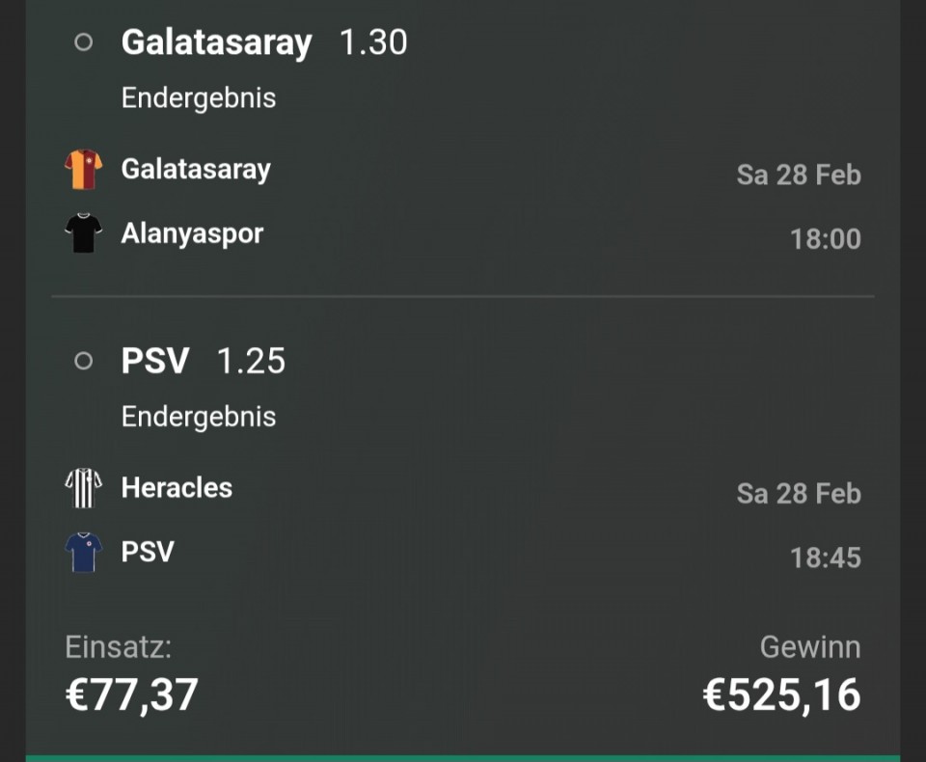Tap the €525,16 winnings amount
Viewport: 926px width, 762px height.
[781, 694]
